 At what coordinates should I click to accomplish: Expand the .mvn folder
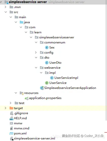[x=6, y=7]
